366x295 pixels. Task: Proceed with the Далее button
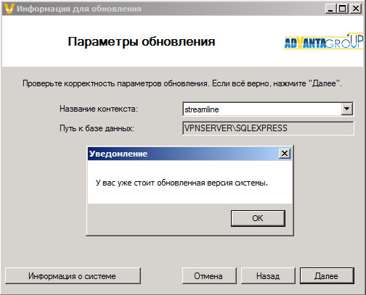point(327,275)
